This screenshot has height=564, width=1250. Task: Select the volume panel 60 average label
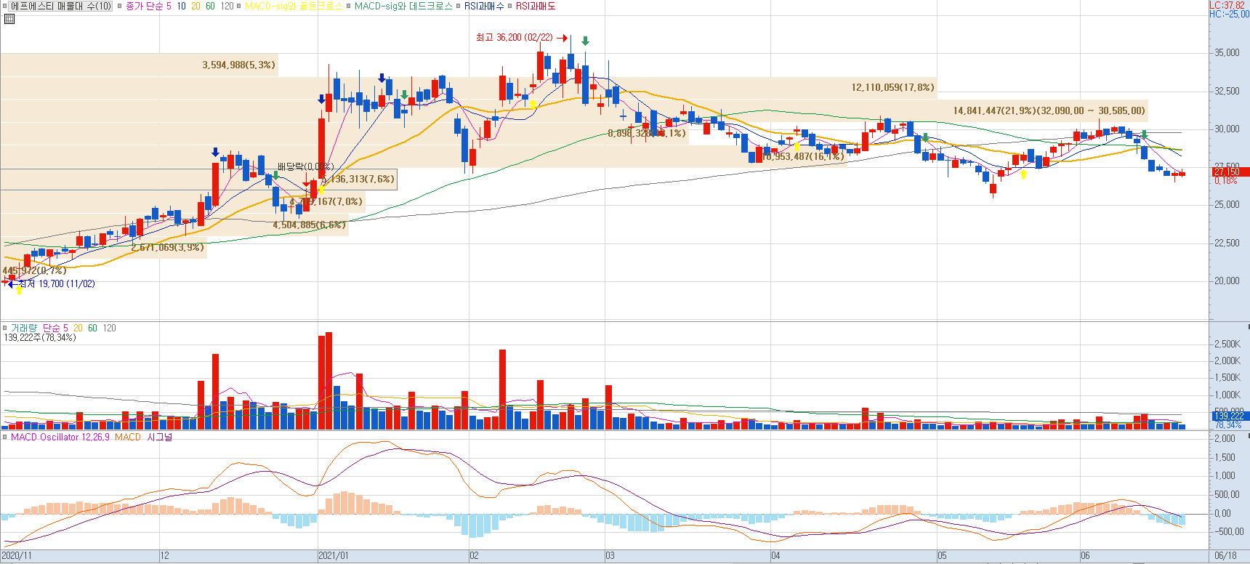[x=92, y=328]
